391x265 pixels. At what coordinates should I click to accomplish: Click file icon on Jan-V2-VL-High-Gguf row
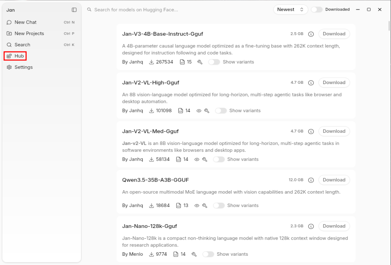pos(181,111)
